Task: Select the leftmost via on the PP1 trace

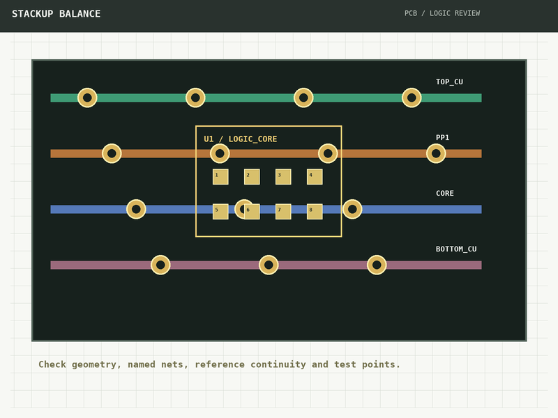Action: (112, 153)
